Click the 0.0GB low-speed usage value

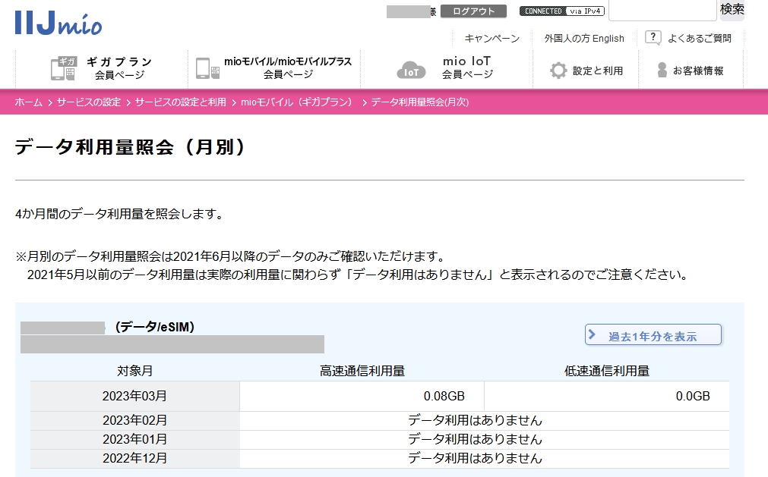pyautogui.click(x=693, y=396)
